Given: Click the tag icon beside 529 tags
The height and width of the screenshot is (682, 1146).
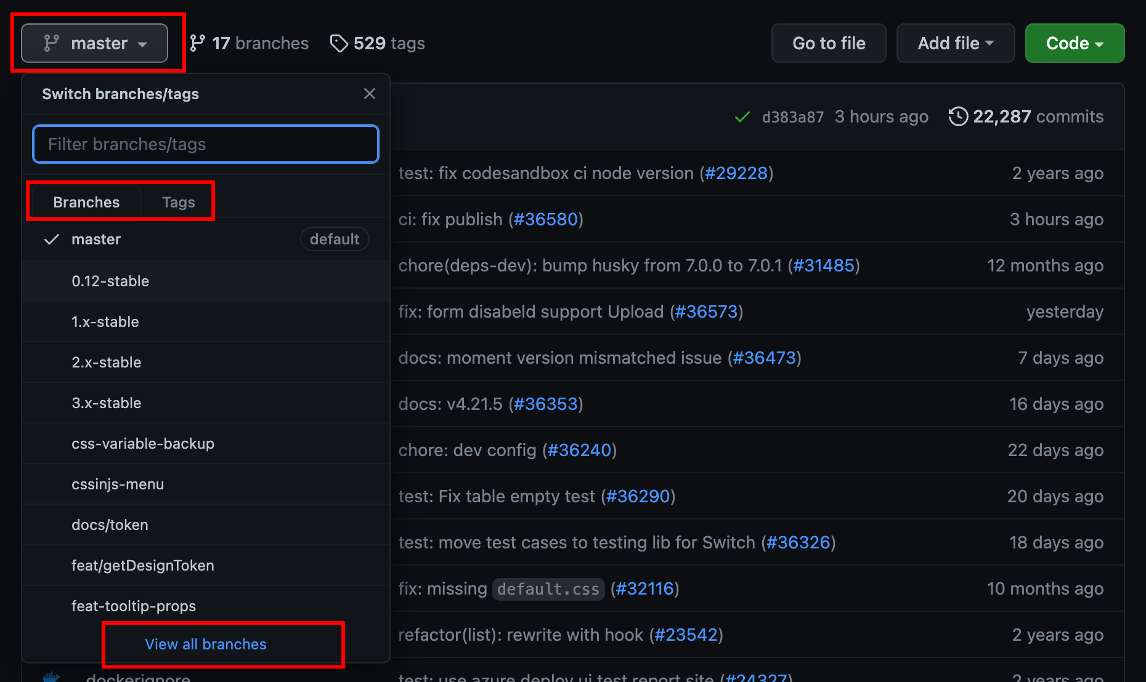Looking at the screenshot, I should (339, 44).
